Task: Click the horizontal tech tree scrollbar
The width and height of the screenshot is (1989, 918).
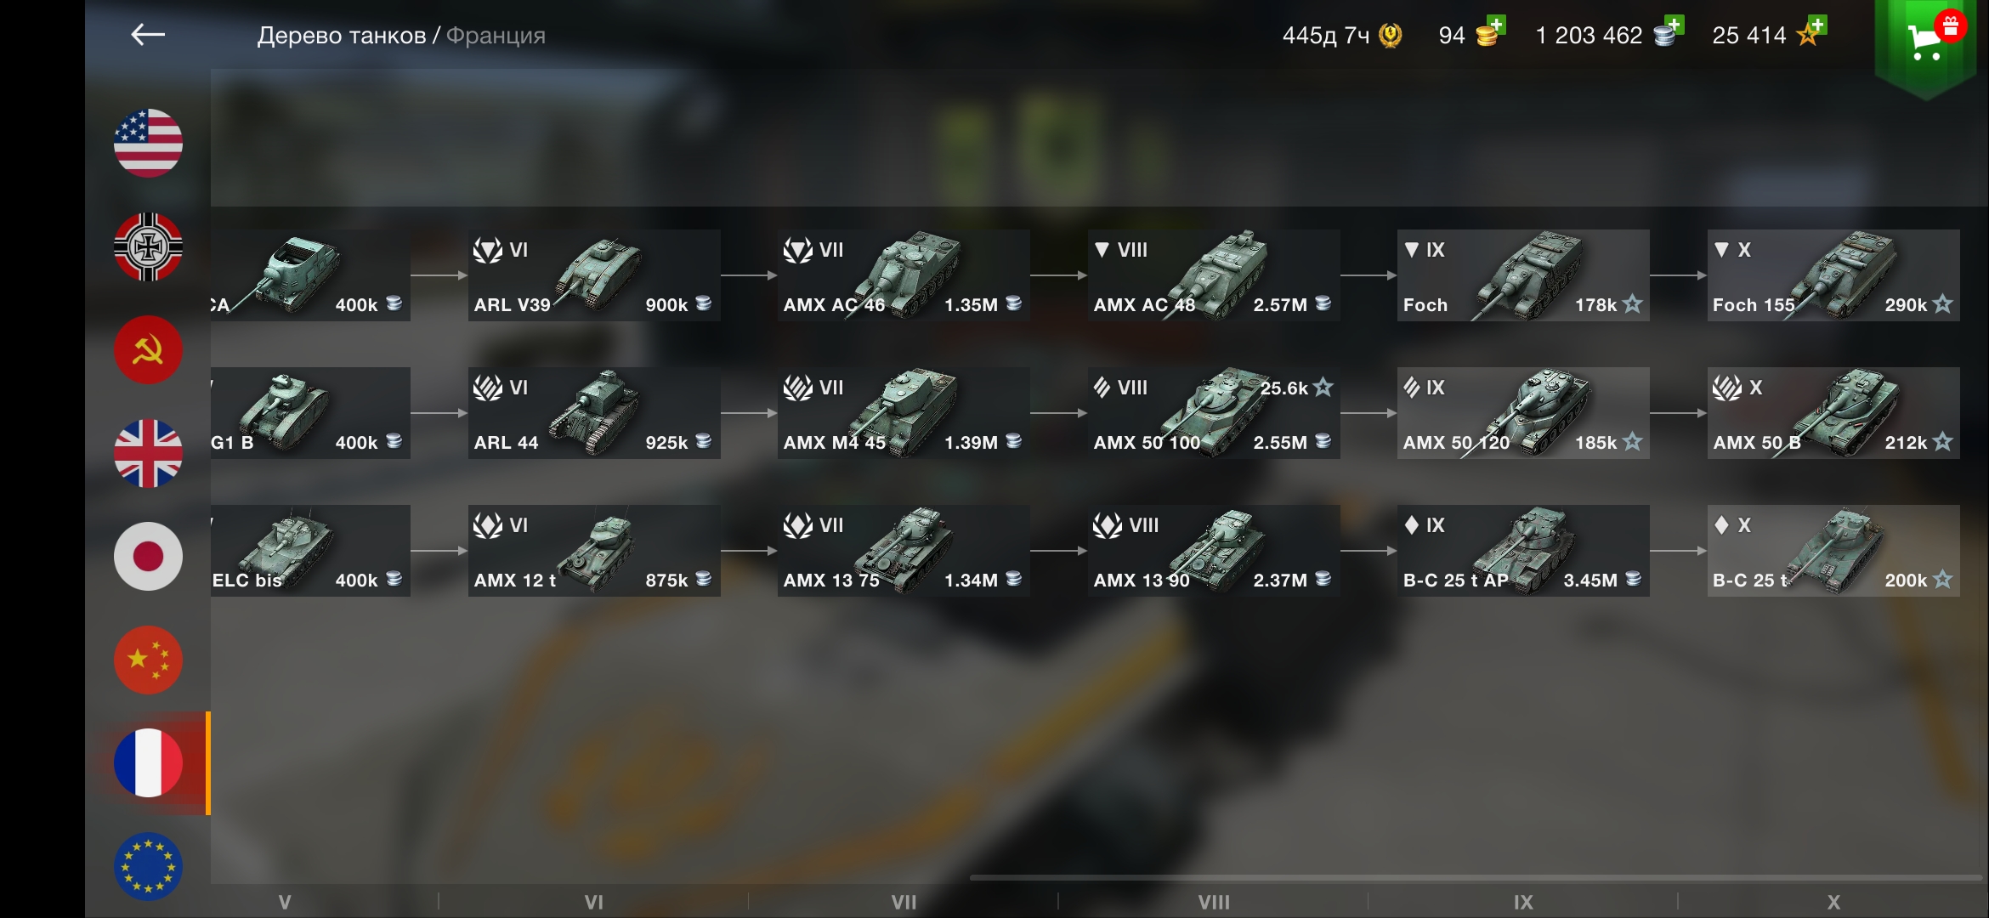Action: click(x=1476, y=877)
